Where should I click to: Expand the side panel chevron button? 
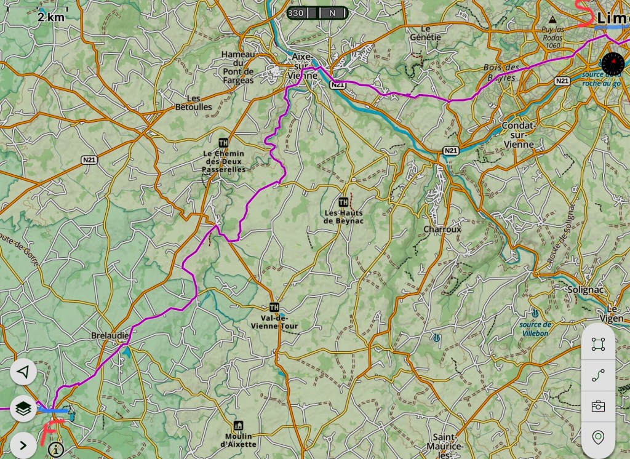tap(23, 445)
